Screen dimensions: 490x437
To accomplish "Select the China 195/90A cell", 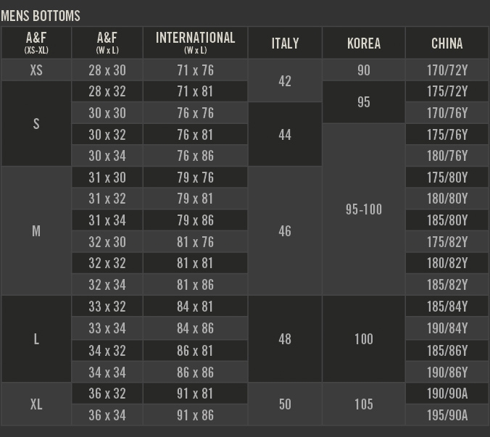I will (447, 415).
